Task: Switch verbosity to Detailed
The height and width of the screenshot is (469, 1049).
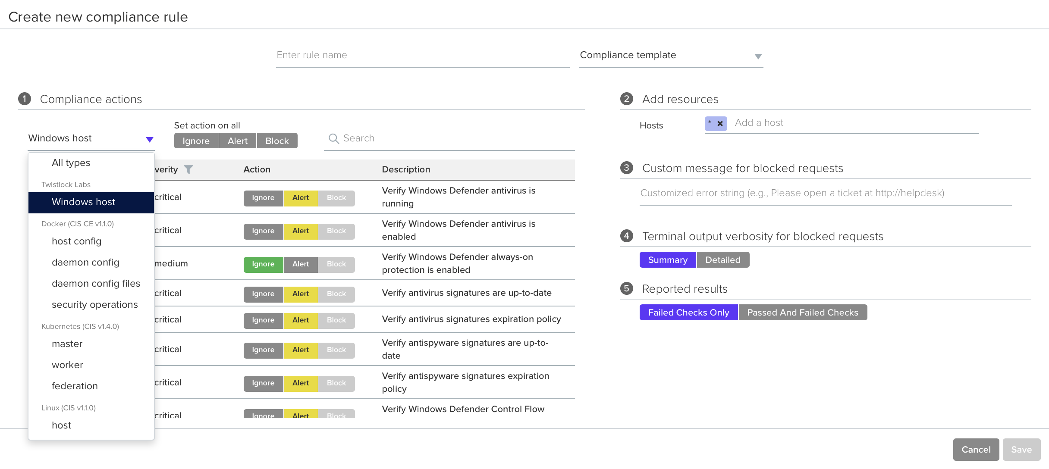Action: tap(723, 260)
